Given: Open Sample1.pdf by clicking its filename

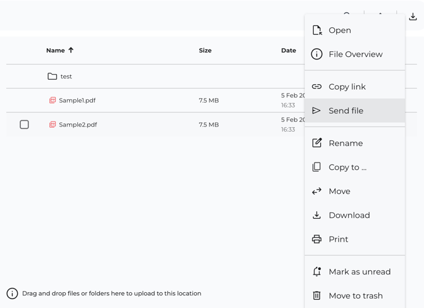Looking at the screenshot, I should [x=77, y=101].
